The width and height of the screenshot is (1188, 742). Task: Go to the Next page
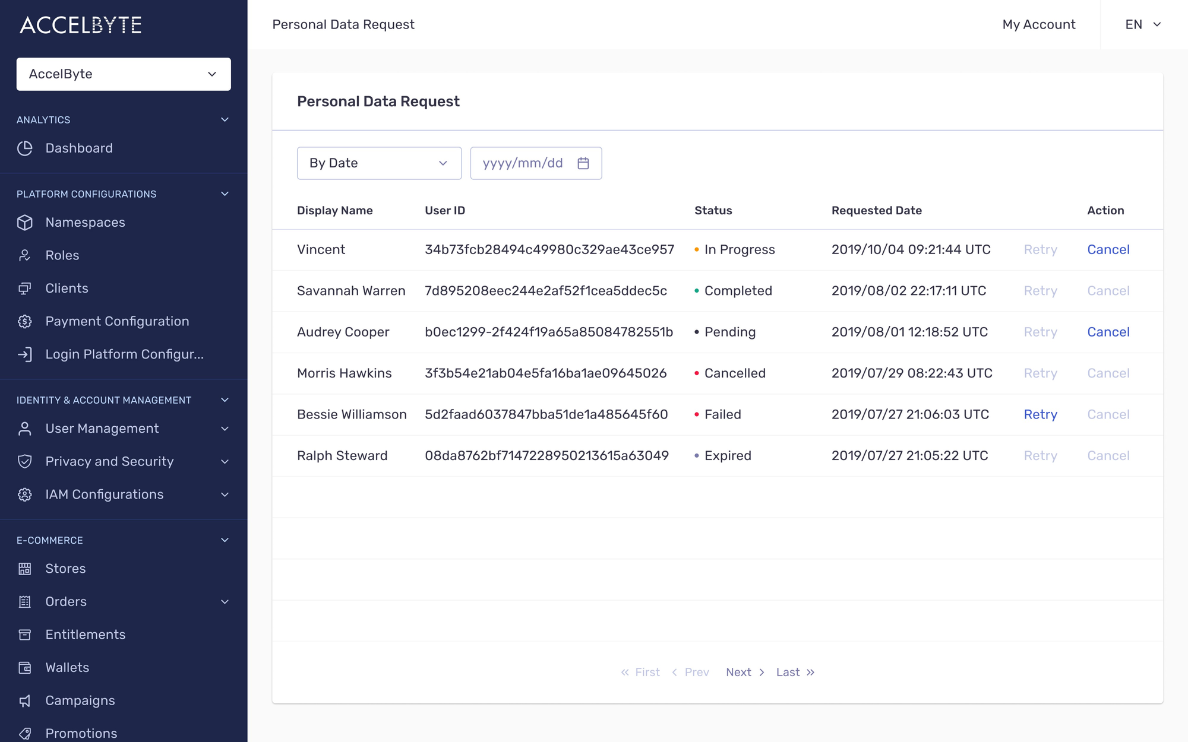(x=745, y=673)
